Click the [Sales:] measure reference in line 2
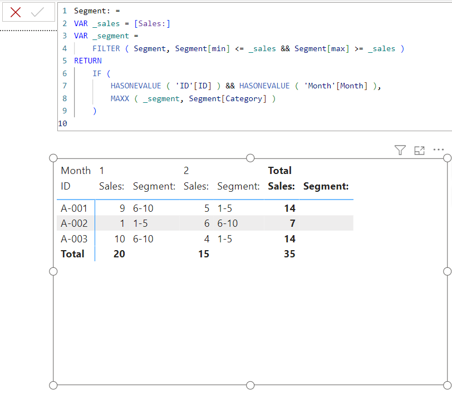The height and width of the screenshot is (393, 452). click(152, 23)
